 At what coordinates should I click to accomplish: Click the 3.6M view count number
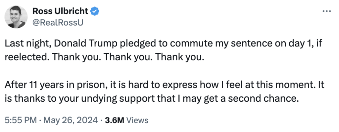[x=114, y=120]
